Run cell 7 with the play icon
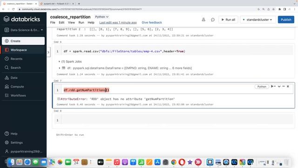Image resolution: width=298 pixels, height=168 pixels. pyautogui.click(x=272, y=86)
